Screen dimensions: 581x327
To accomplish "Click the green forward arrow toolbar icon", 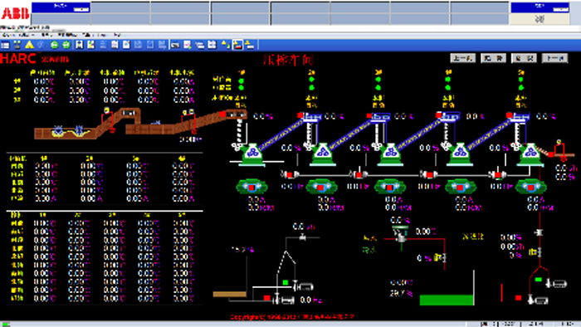I will (x=66, y=45).
